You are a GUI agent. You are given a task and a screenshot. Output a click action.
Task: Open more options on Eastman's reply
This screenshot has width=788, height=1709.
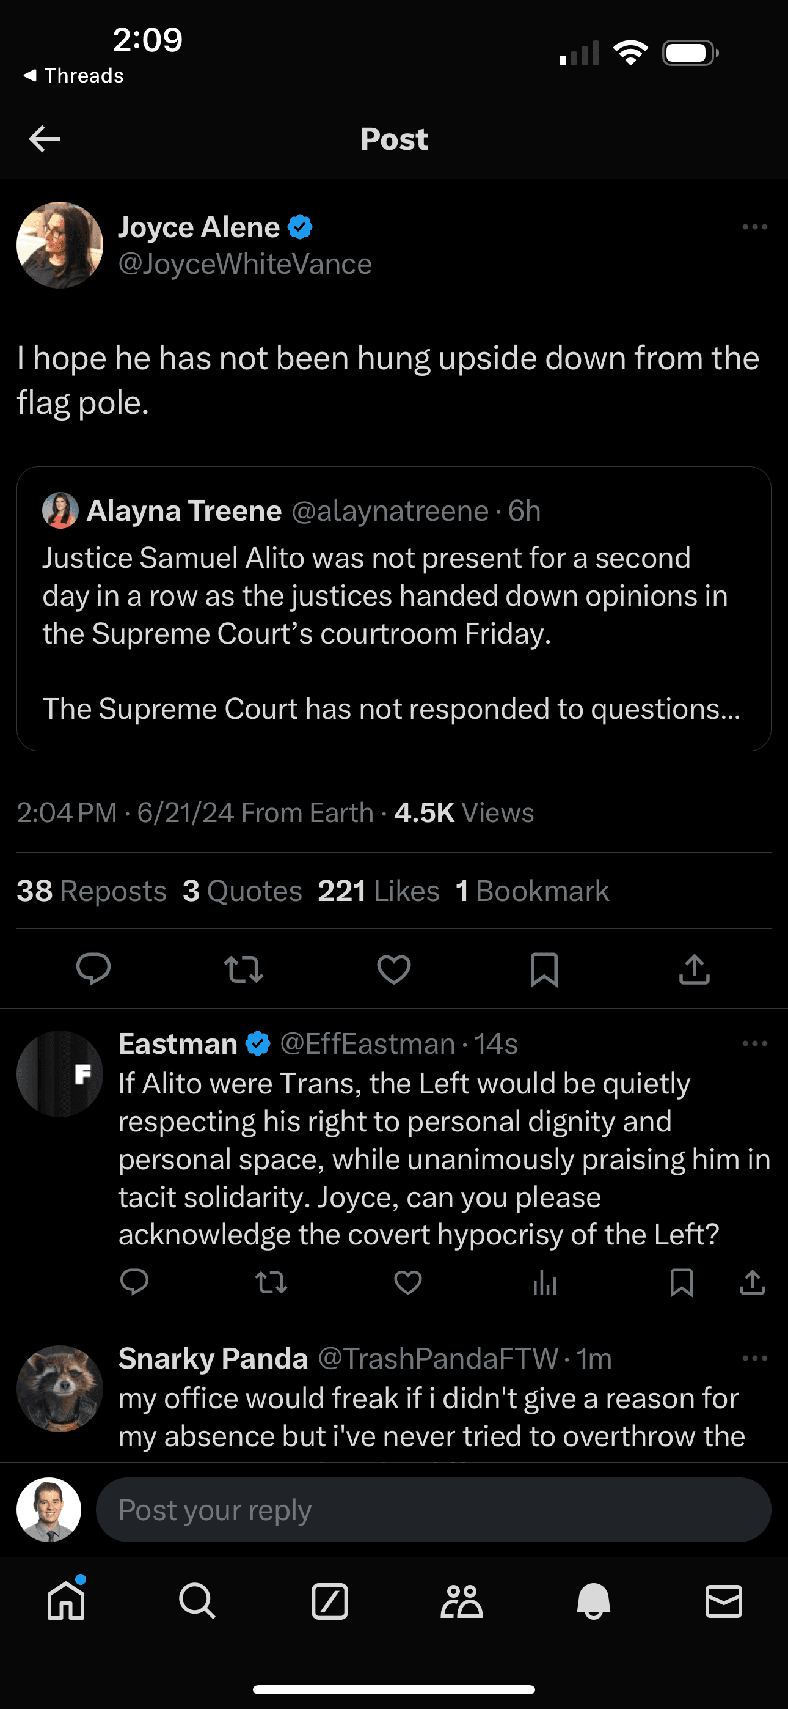pos(754,1043)
